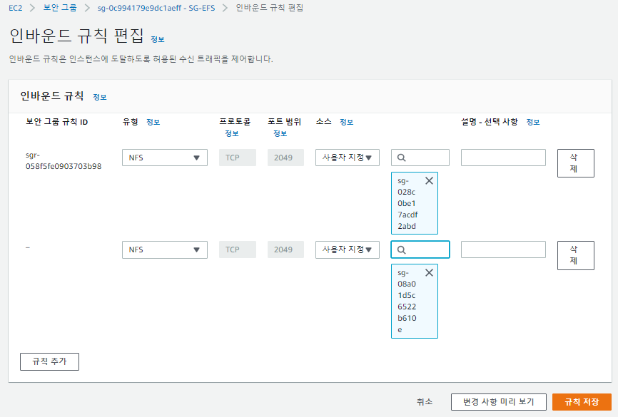
Task: Click 규칙 저장 button
Action: (x=582, y=402)
